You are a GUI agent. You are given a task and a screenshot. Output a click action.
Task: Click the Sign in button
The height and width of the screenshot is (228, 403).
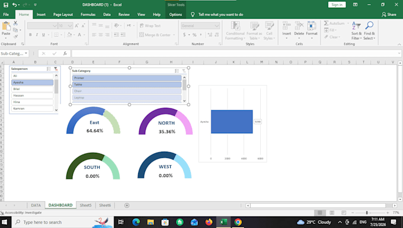[337, 5]
